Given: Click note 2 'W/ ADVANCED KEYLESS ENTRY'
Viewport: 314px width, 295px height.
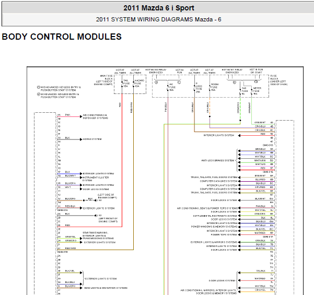Looking at the screenshot, I should coord(59,96).
